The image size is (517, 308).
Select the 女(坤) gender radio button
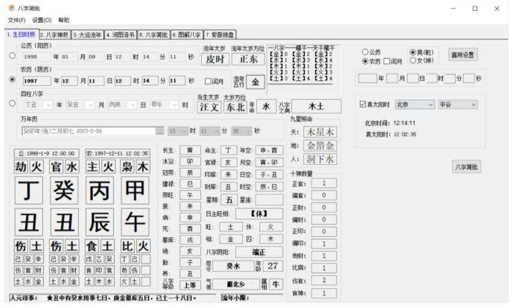pyautogui.click(x=412, y=60)
